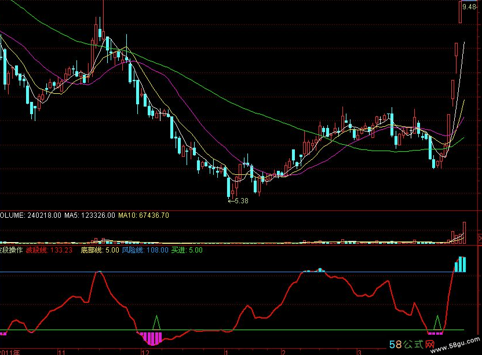Screen dimensions: 482x355
Task: Select the MA10 volume average label
Action: point(144,215)
